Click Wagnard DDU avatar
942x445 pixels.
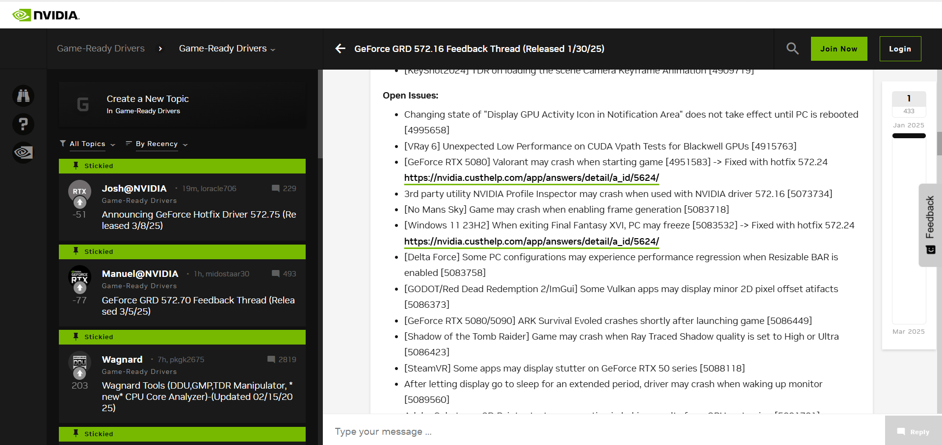coord(79,362)
